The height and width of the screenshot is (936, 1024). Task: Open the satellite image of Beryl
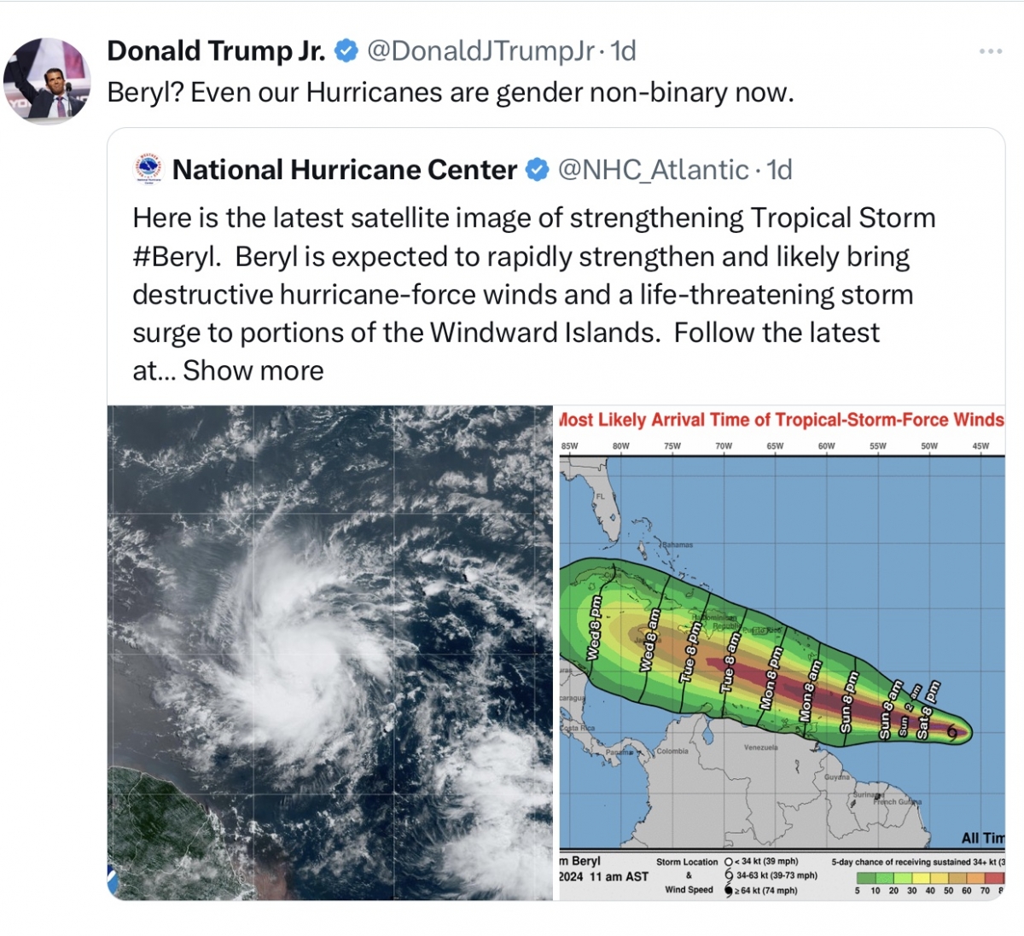(x=330, y=653)
